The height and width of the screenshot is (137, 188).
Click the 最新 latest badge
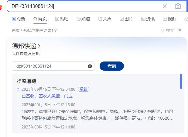(84, 89)
